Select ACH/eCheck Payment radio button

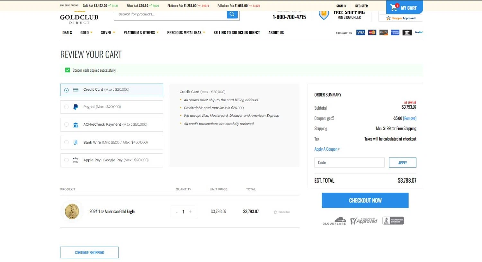point(67,125)
